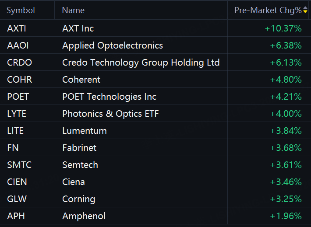Select the Pre-Market Chg% column header
The height and width of the screenshot is (227, 311).
(x=268, y=10)
